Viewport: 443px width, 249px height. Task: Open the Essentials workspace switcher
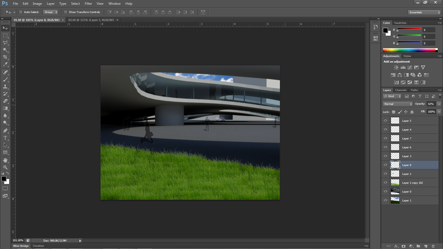(x=424, y=12)
